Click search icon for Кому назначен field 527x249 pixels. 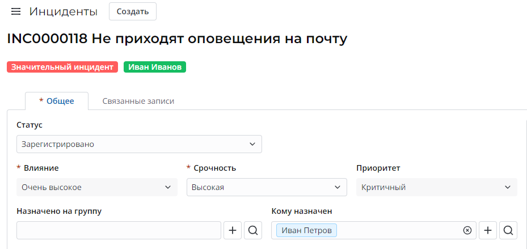508,230
